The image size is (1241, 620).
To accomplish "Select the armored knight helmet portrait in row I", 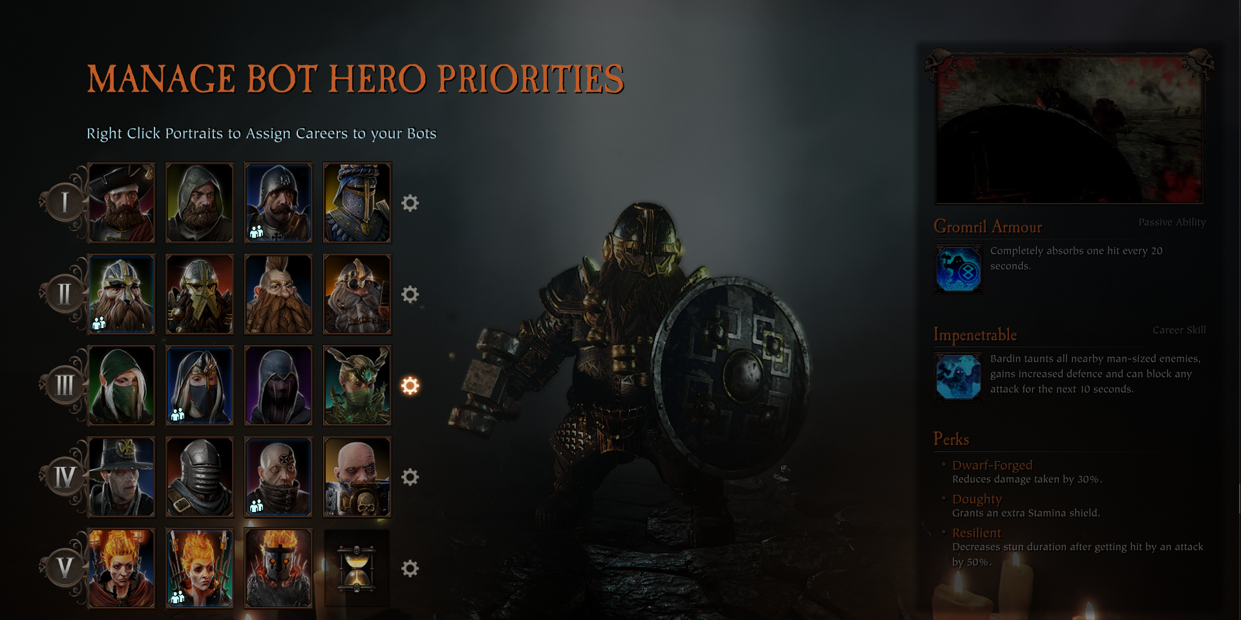I will click(x=357, y=203).
